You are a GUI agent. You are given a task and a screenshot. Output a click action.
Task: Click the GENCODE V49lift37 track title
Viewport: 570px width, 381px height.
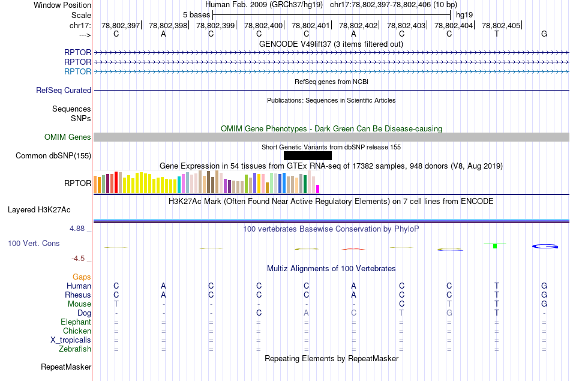[x=331, y=44]
